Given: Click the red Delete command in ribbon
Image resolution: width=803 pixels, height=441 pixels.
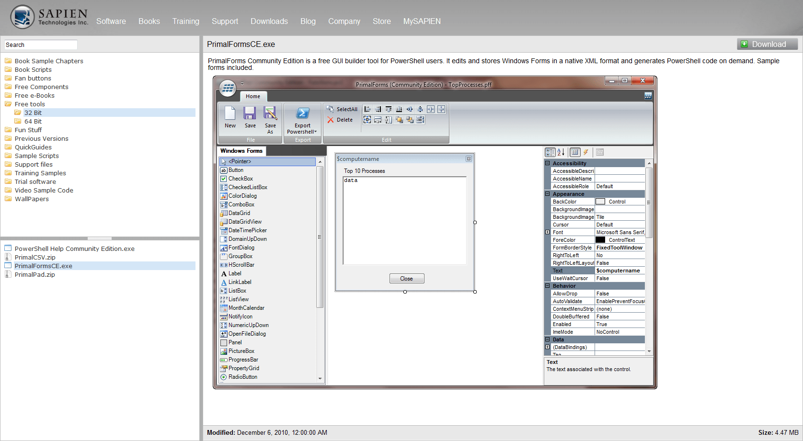Looking at the screenshot, I should [x=340, y=120].
